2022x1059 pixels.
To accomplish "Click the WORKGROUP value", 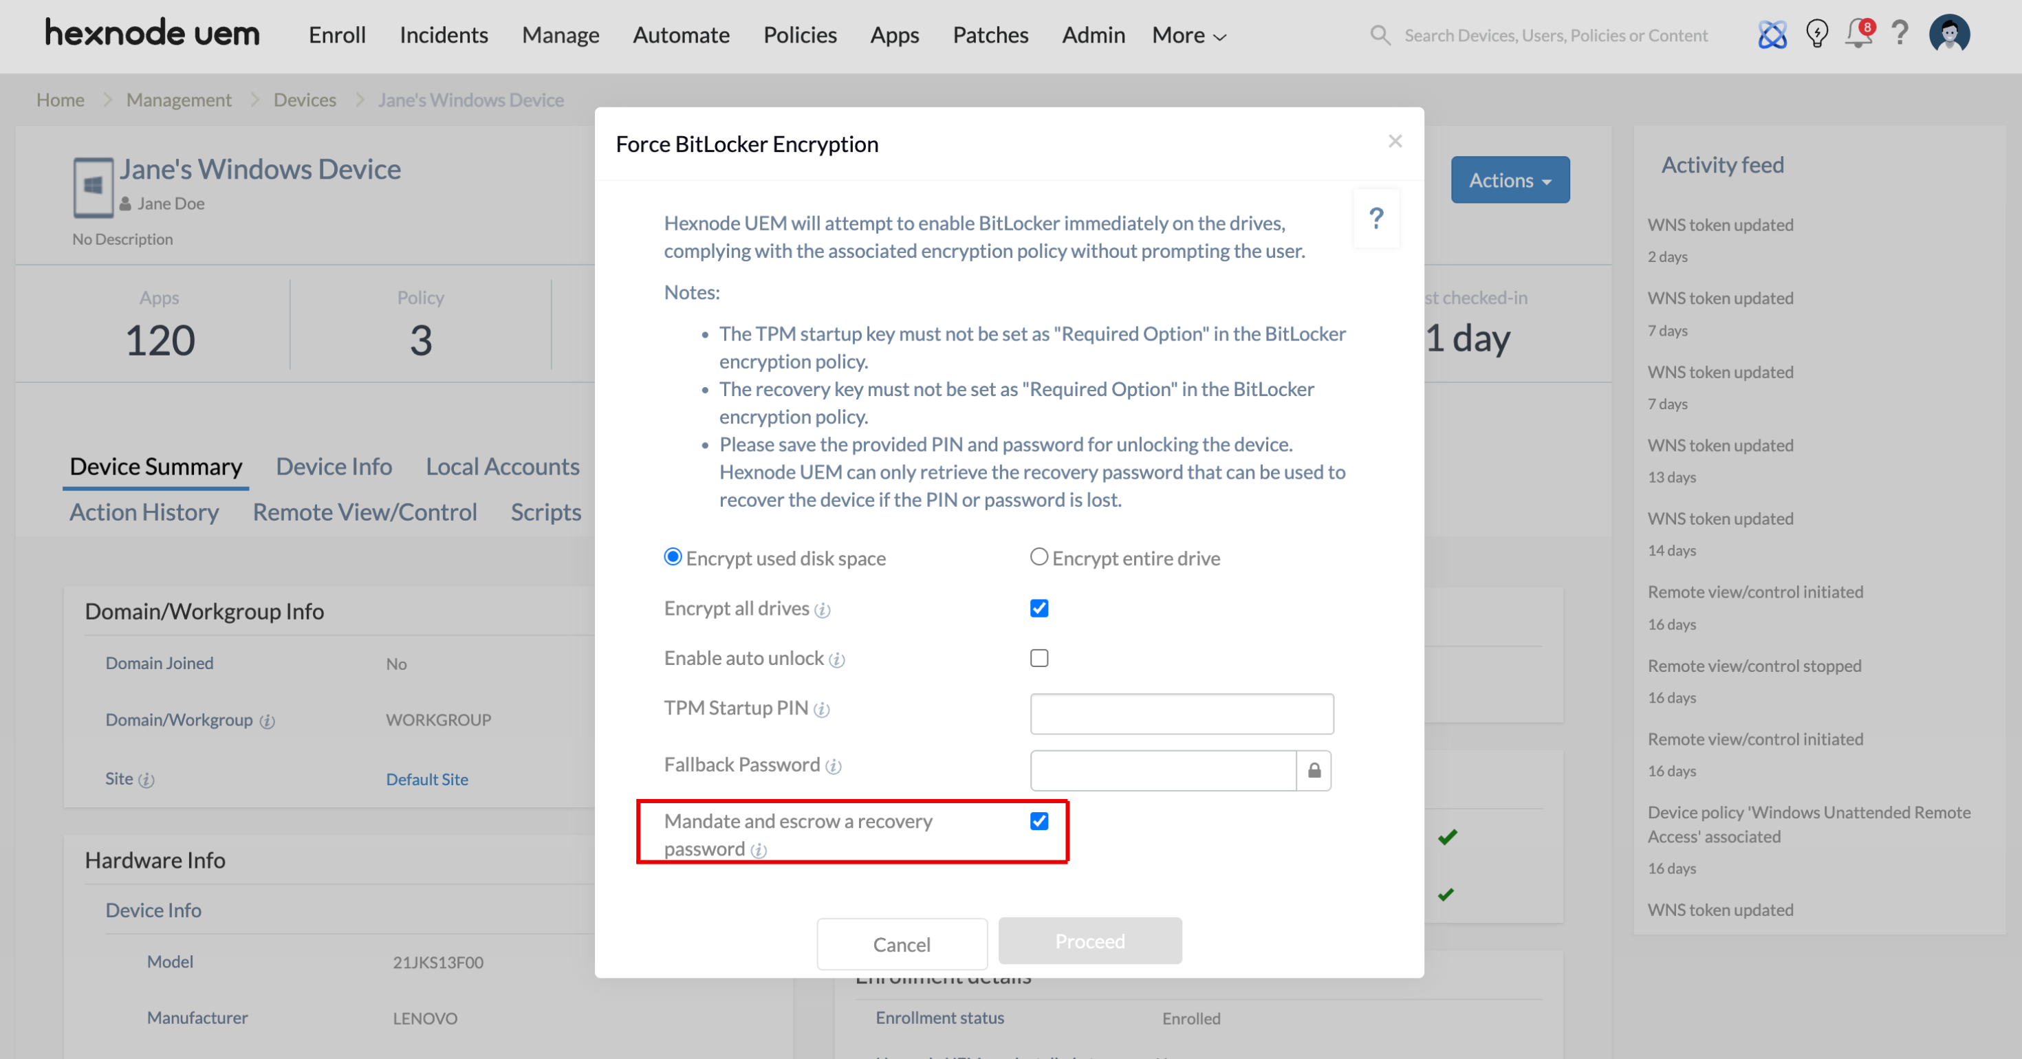I will click(438, 720).
